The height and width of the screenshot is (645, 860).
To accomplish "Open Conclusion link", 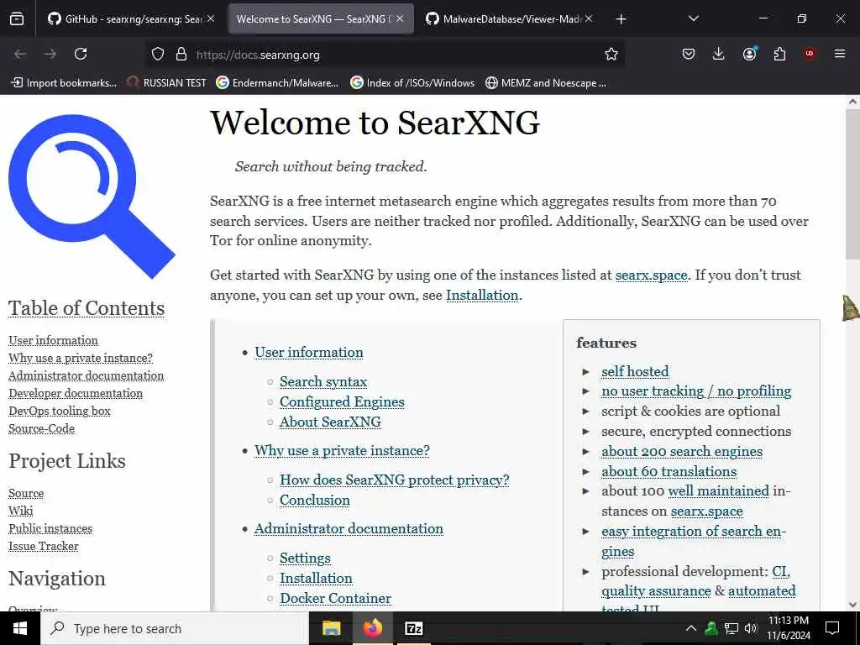I will pyautogui.click(x=315, y=500).
